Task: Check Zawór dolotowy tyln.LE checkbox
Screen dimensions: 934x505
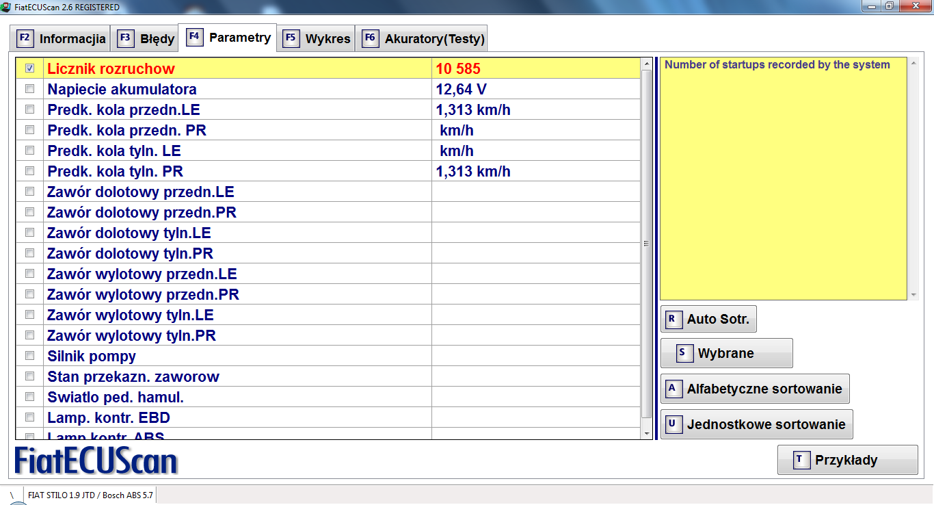Action: click(29, 233)
